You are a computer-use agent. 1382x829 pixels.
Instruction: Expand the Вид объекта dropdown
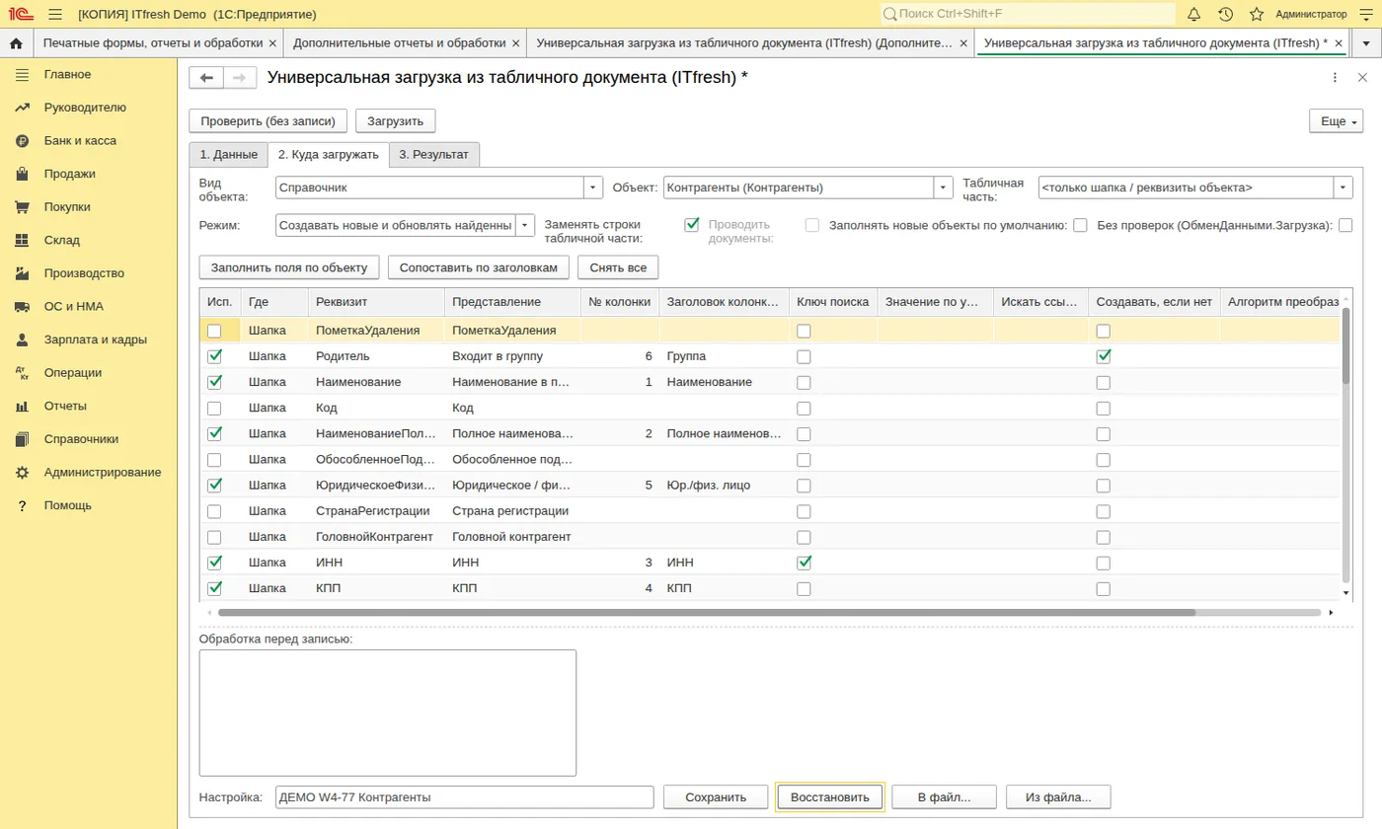click(593, 188)
